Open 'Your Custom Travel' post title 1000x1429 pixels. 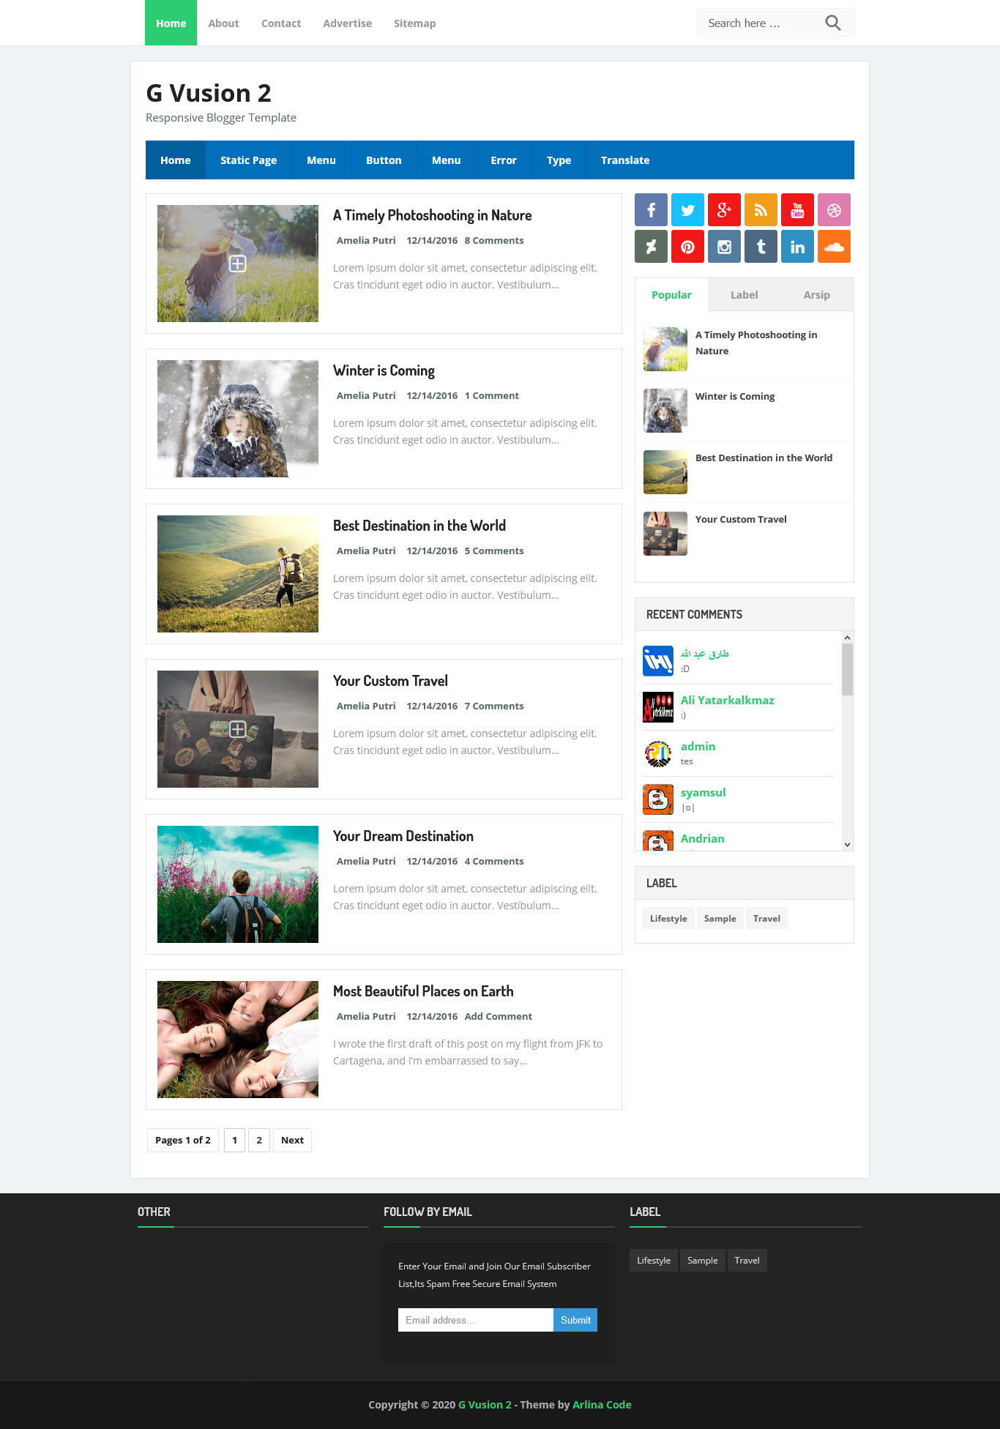point(390,681)
